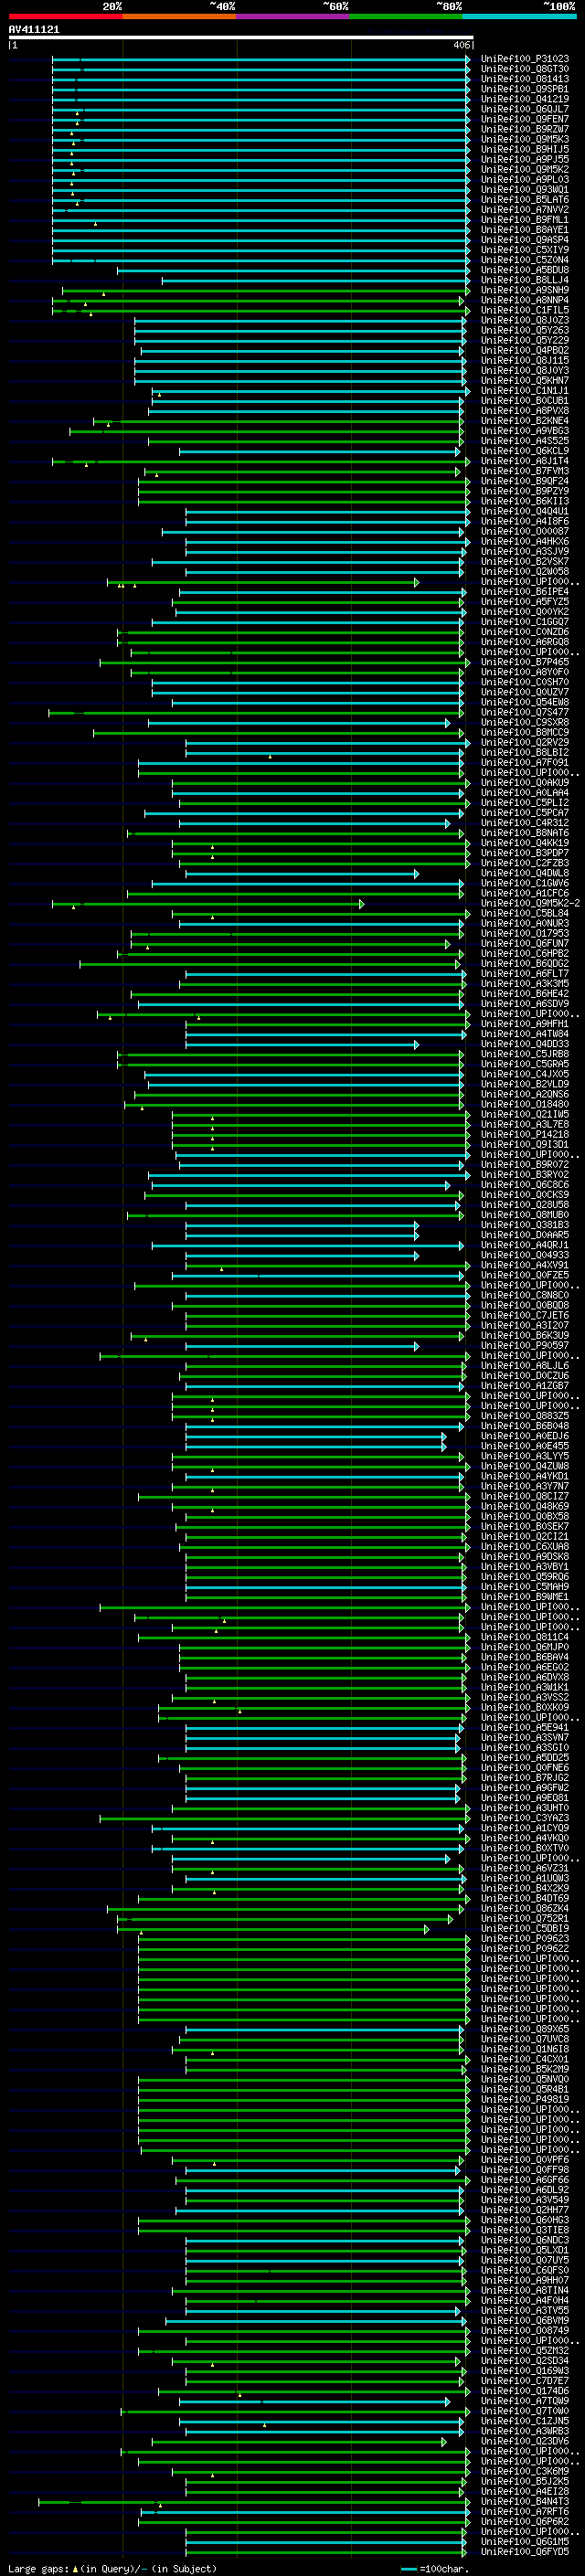The image size is (585, 2576).
Task: Open hit UniRef100_B2KNE4
Action: 524,421
